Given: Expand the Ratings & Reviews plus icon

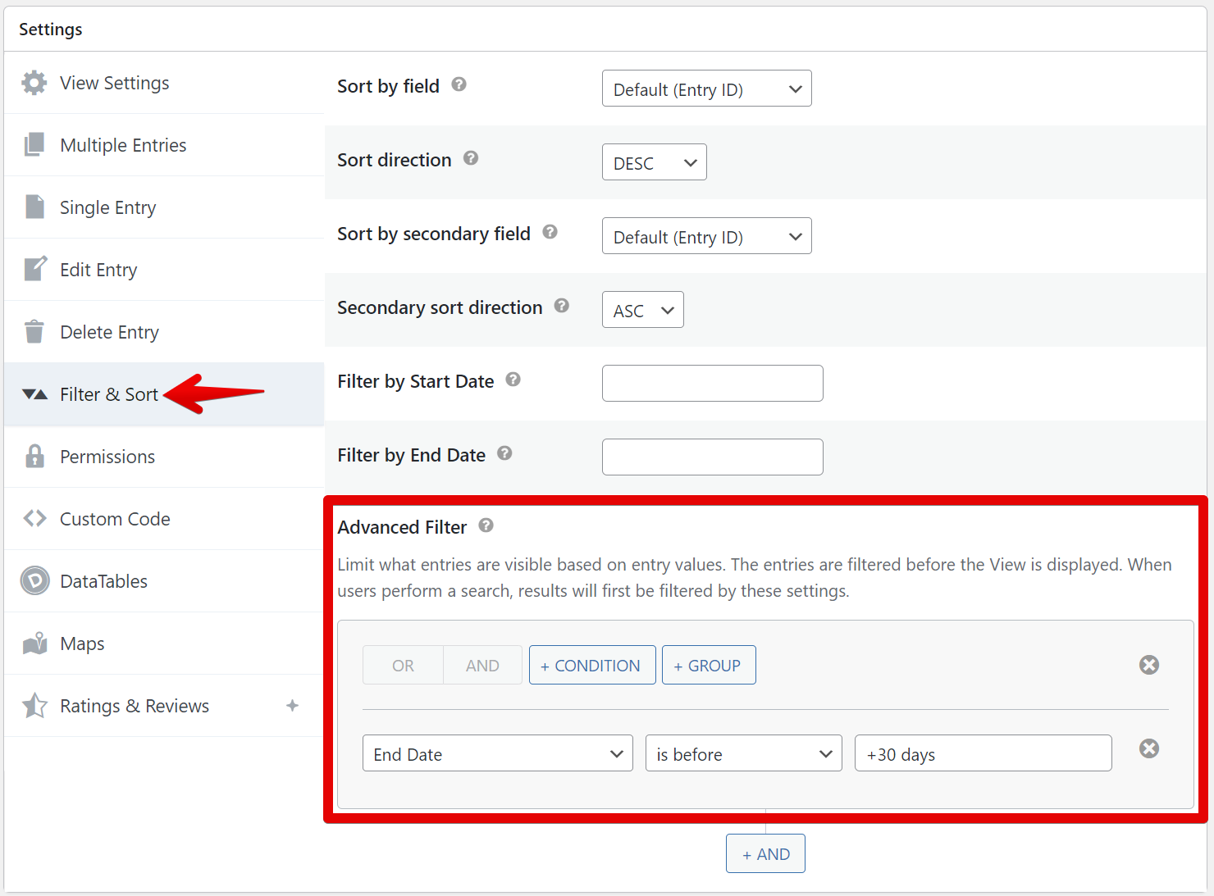Looking at the screenshot, I should [x=292, y=706].
